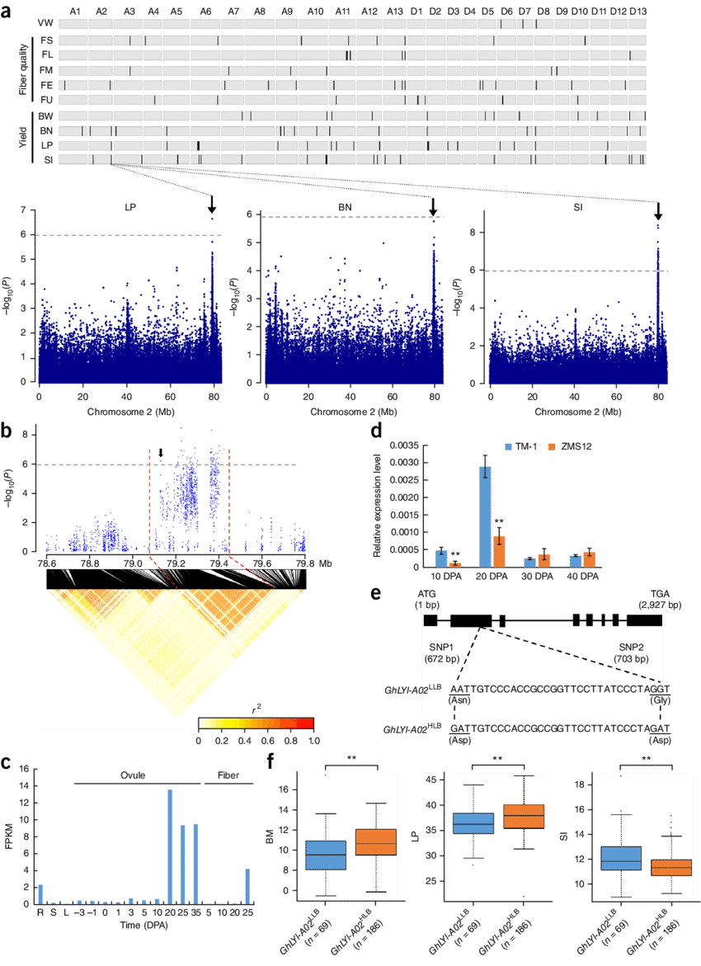This screenshot has height=966, width=701.
Task: Click the r² color scale bar
Action: click(x=256, y=723)
